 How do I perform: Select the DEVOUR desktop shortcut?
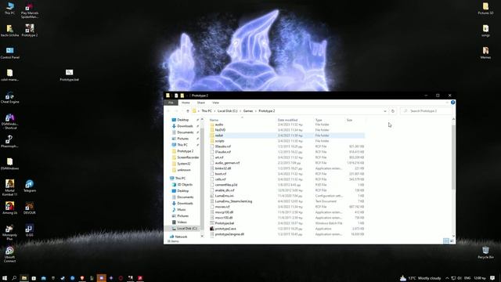point(30,208)
